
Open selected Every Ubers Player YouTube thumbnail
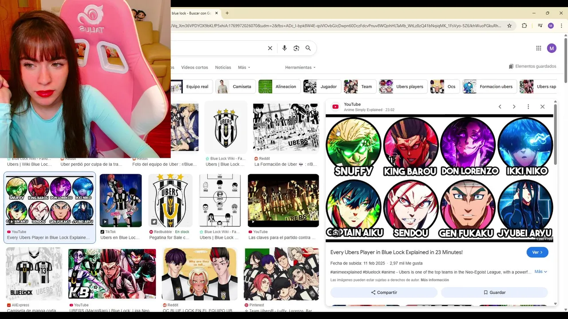coord(49,201)
